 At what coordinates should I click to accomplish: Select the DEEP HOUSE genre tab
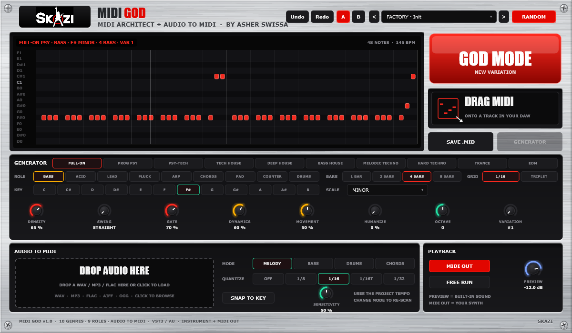click(279, 163)
